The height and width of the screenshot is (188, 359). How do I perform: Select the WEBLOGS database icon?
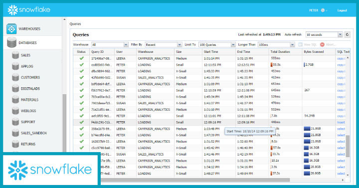click(x=15, y=111)
